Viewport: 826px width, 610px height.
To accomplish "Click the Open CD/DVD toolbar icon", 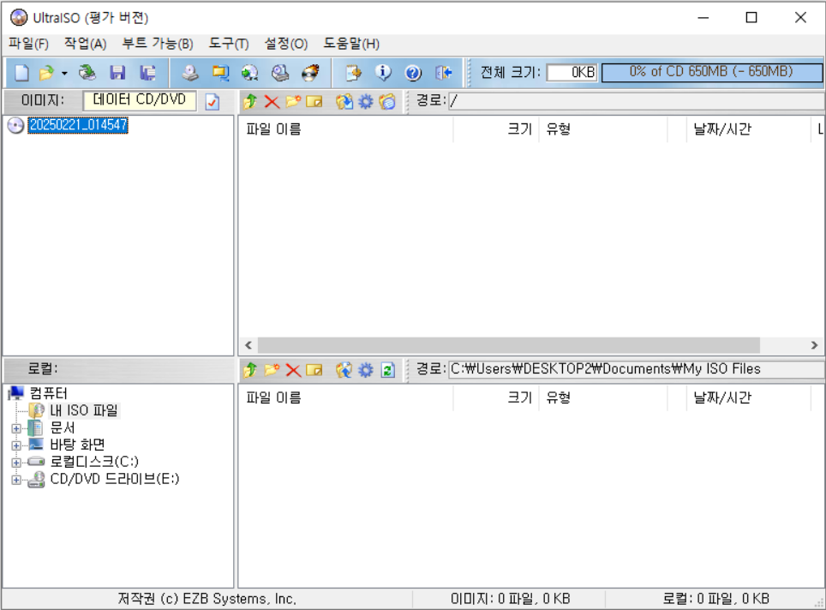I will (x=87, y=72).
